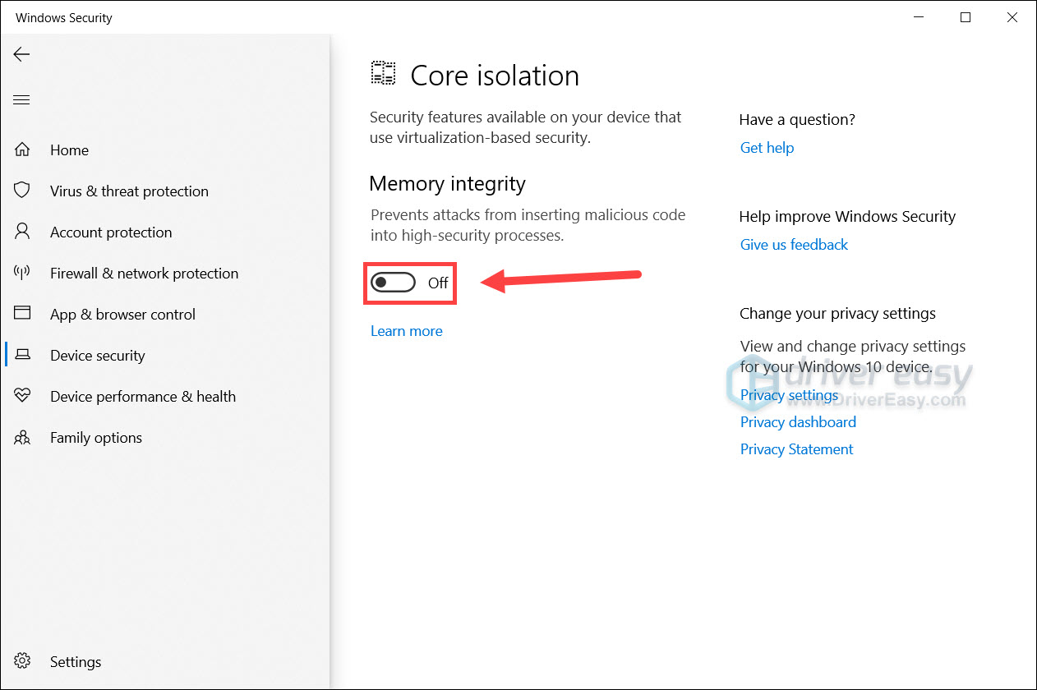Open Privacy dashboard link

pyautogui.click(x=798, y=422)
